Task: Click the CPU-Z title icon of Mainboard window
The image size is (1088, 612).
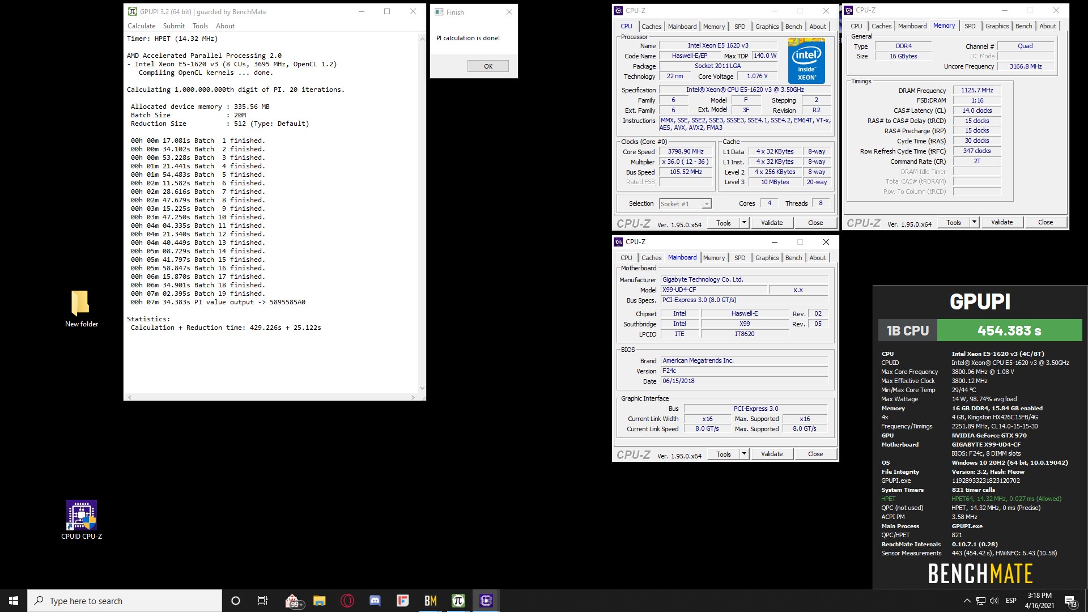Action: [618, 242]
